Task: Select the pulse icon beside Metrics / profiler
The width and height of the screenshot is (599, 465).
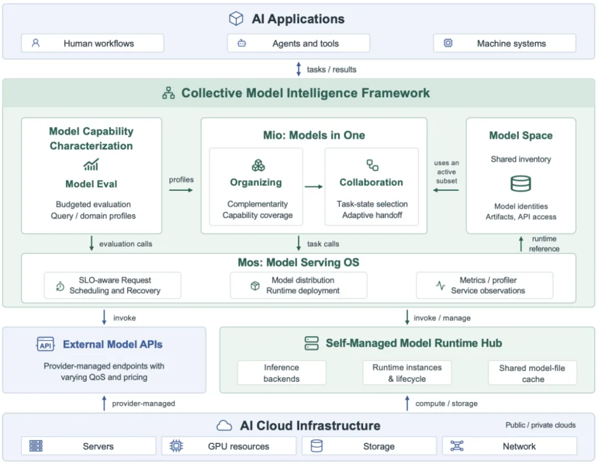Action: [440, 285]
